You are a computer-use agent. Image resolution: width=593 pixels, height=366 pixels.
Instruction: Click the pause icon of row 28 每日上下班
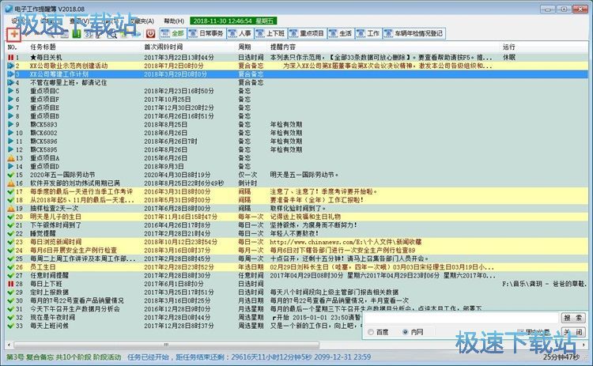[x=10, y=284]
